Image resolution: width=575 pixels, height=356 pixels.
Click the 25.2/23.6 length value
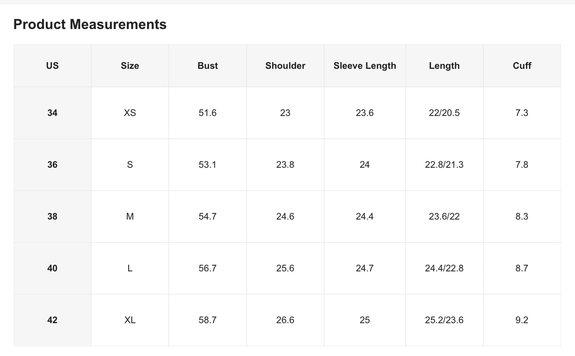[x=444, y=320]
